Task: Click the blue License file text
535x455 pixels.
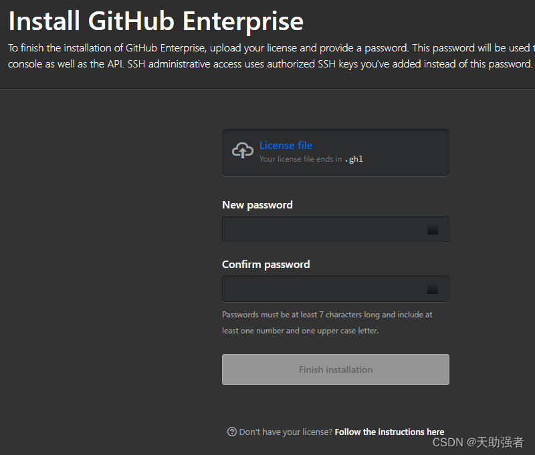Action: (286, 145)
